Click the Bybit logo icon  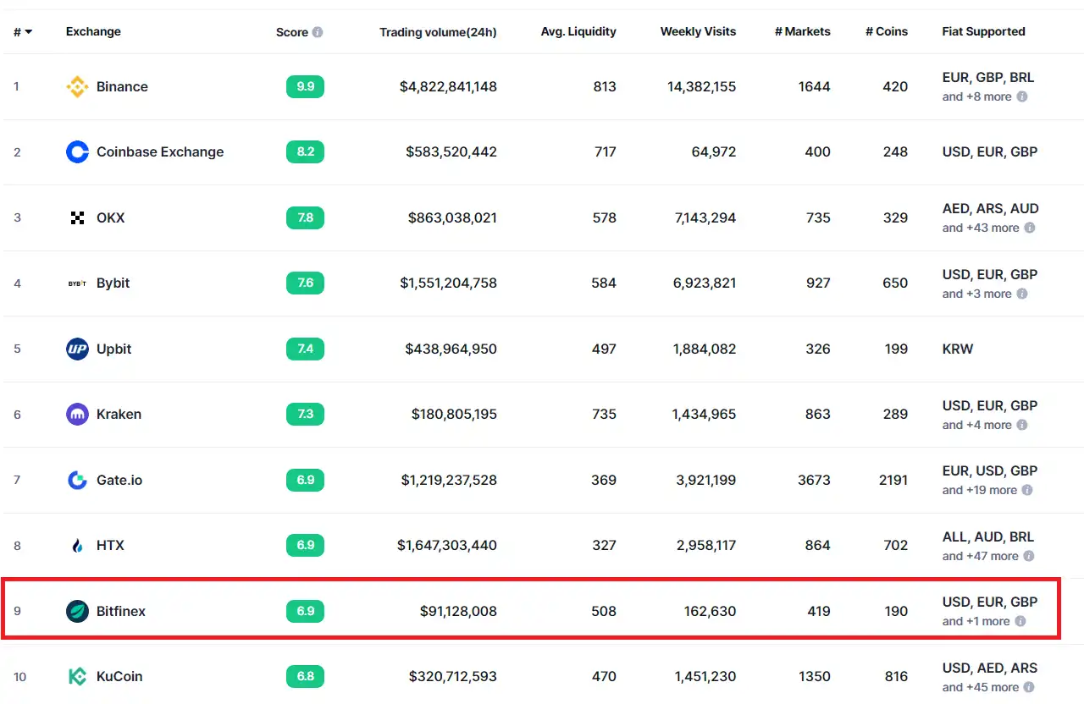click(x=77, y=283)
